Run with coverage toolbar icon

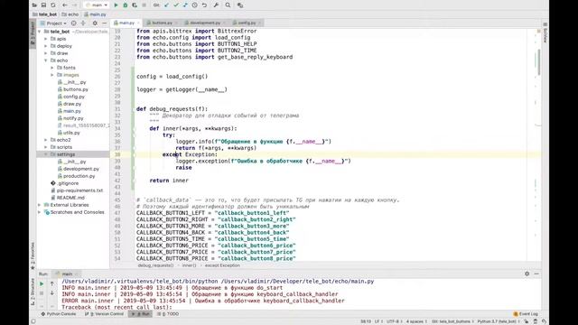[x=135, y=5]
